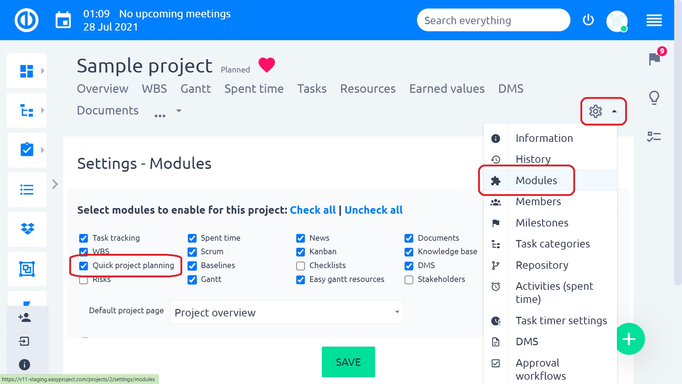Open the hamburger menu icon
Image resolution: width=682 pixels, height=384 pixels.
(654, 20)
